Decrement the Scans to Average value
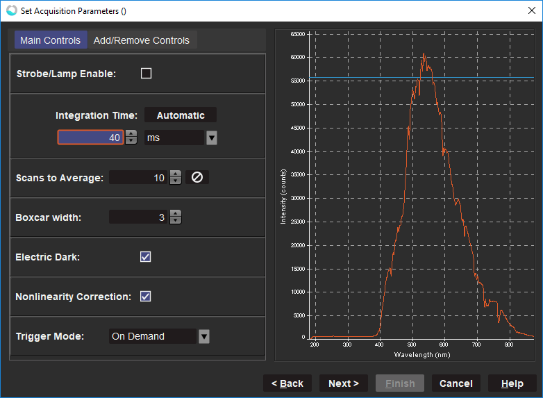 pos(176,181)
